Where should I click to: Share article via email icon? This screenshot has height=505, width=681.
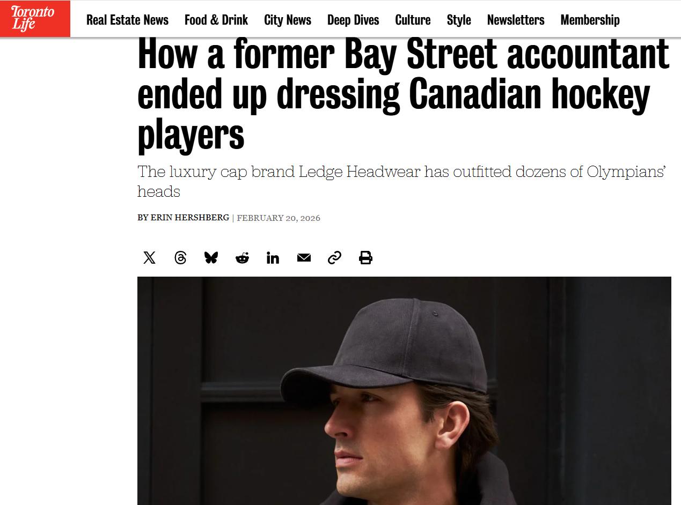click(304, 258)
